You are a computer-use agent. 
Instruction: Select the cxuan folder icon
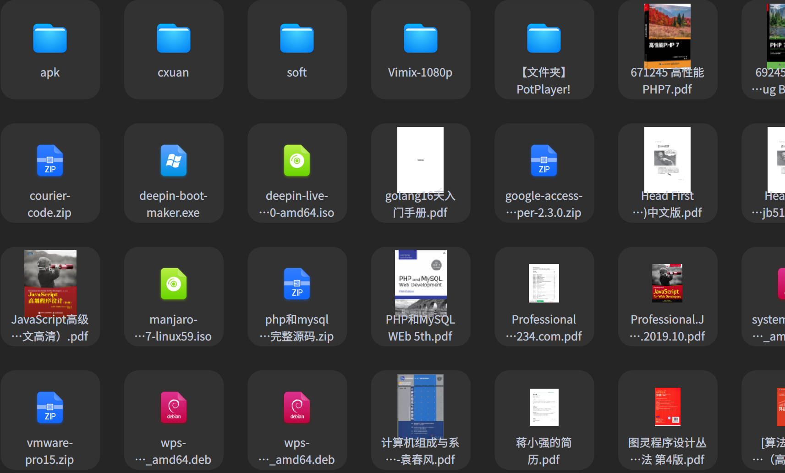click(x=174, y=38)
